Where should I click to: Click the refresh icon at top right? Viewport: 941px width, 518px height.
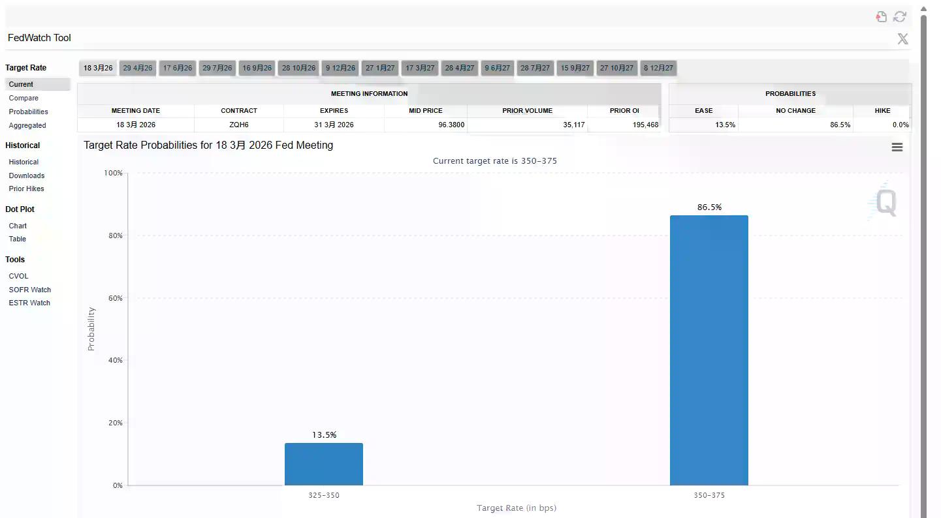tap(900, 17)
